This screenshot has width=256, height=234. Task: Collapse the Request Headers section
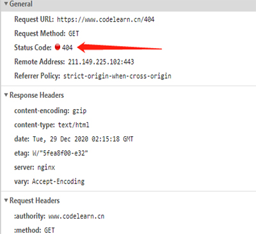(x=6, y=200)
